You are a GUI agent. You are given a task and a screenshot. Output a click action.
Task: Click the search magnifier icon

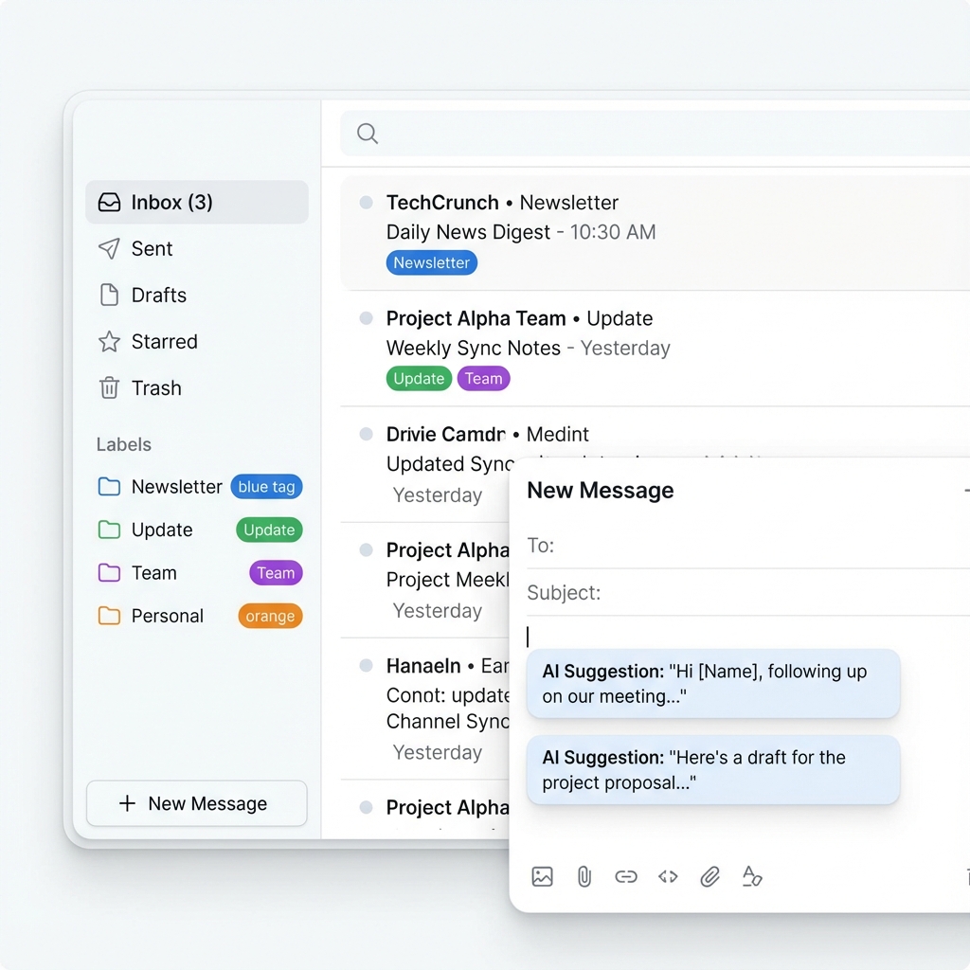click(367, 133)
